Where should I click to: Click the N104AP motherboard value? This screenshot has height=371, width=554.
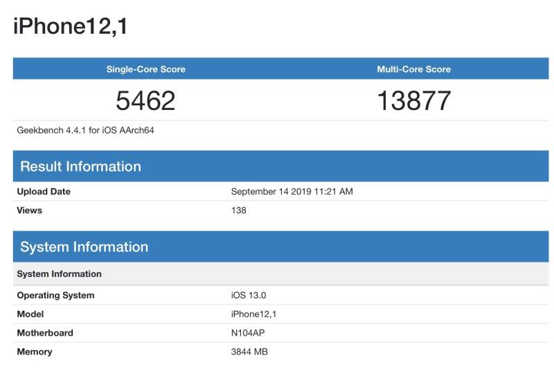tap(248, 333)
